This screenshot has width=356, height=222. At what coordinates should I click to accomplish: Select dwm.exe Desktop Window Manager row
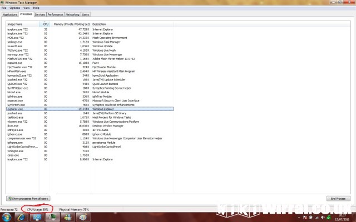pyautogui.click(x=90, y=126)
